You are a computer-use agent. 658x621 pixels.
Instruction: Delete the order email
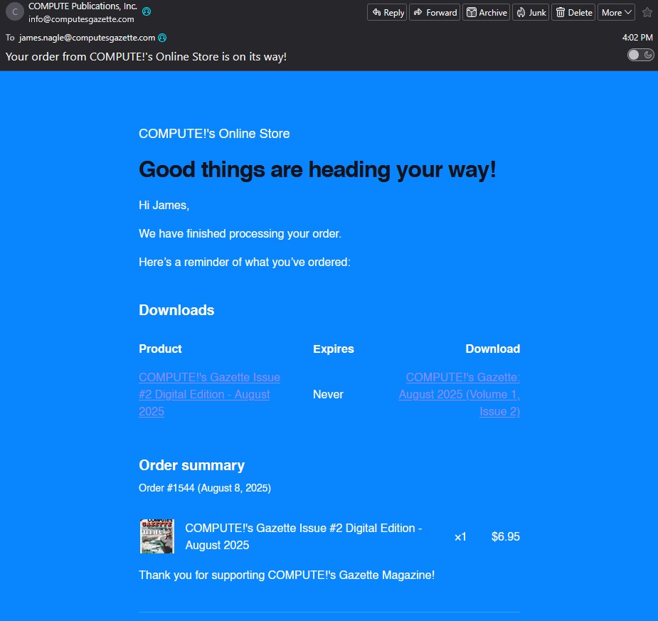tap(573, 13)
